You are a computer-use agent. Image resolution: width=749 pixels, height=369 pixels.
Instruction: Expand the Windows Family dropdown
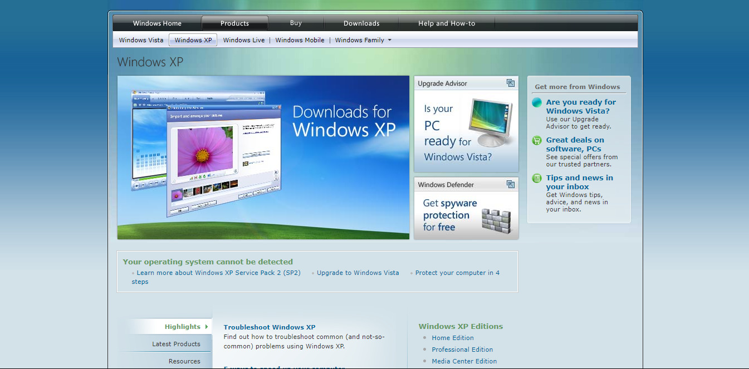389,40
